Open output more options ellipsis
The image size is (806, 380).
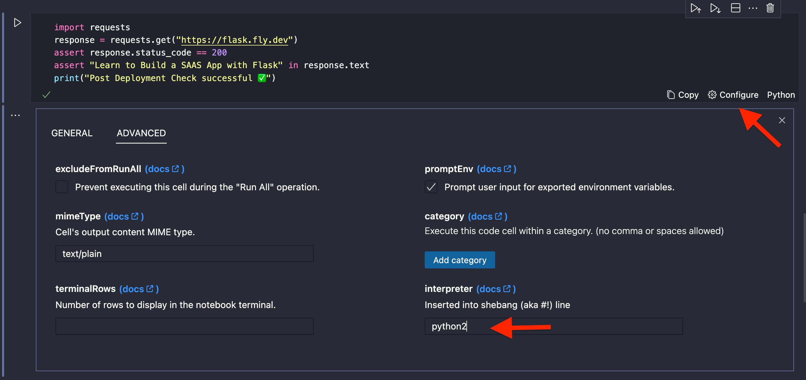15,115
